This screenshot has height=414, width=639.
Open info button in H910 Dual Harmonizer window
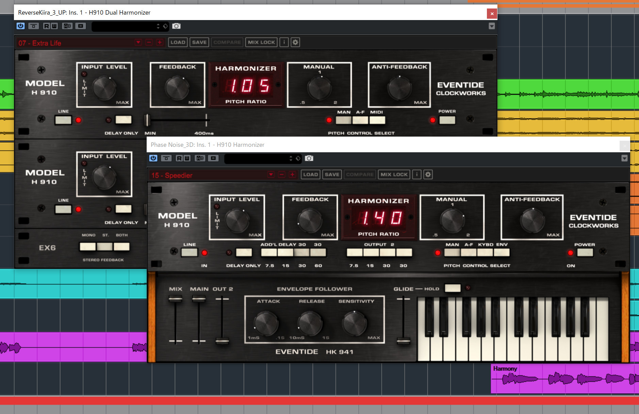284,42
